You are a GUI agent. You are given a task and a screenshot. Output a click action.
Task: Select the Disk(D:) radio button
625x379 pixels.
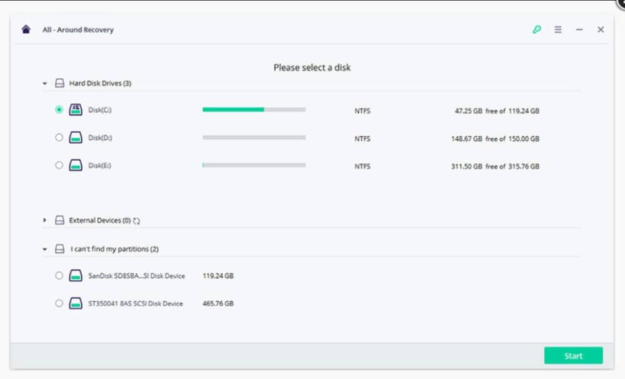click(x=59, y=138)
